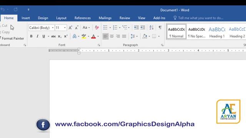Open the Layout tab
246x138 pixels.
click(x=61, y=18)
